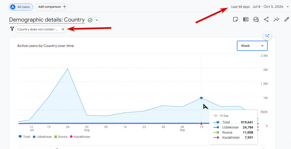The image size is (291, 149).
Task: Expand dropdown arrow beside report status checkmark
Action: (97, 20)
